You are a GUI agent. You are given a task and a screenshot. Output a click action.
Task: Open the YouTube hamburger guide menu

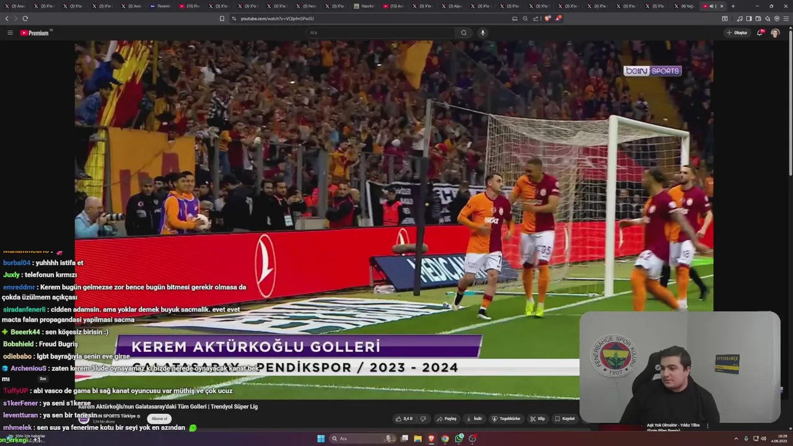[10, 33]
